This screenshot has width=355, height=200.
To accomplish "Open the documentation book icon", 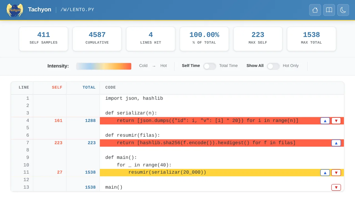I will (x=329, y=10).
